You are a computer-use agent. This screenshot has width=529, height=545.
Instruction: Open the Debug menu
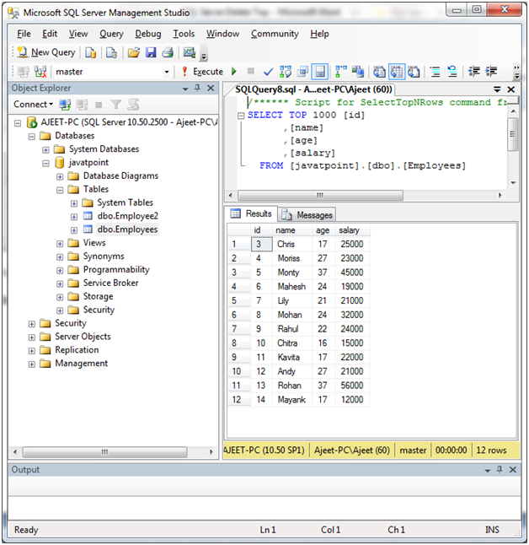coord(148,34)
